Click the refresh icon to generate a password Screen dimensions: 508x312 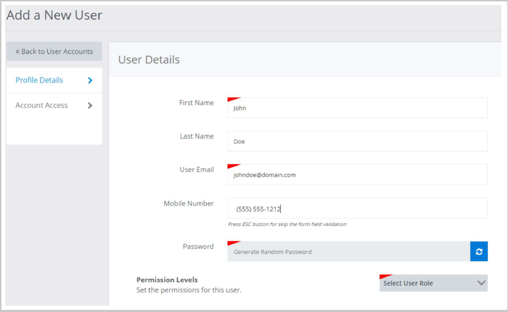click(479, 252)
